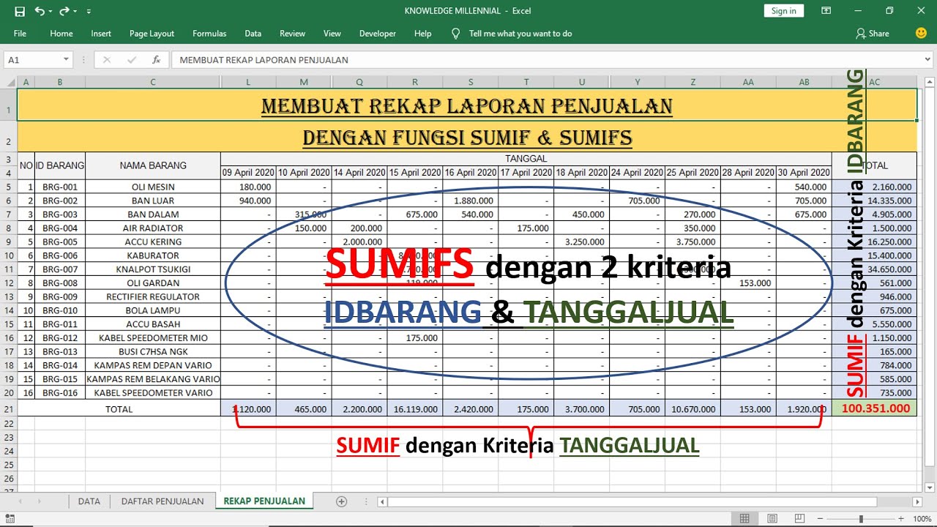Switch to Normal view icon
Screen dimensions: 937x527
(744, 519)
